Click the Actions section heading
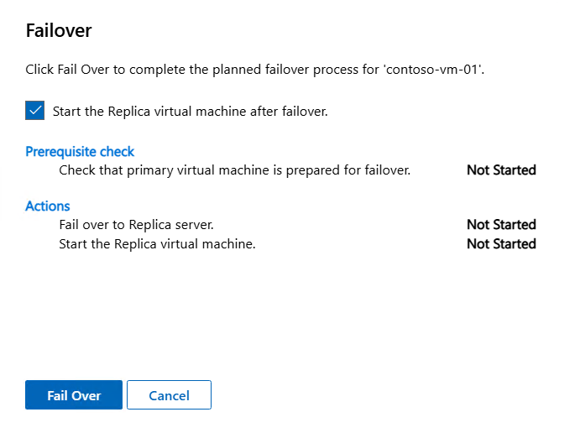 click(x=48, y=206)
